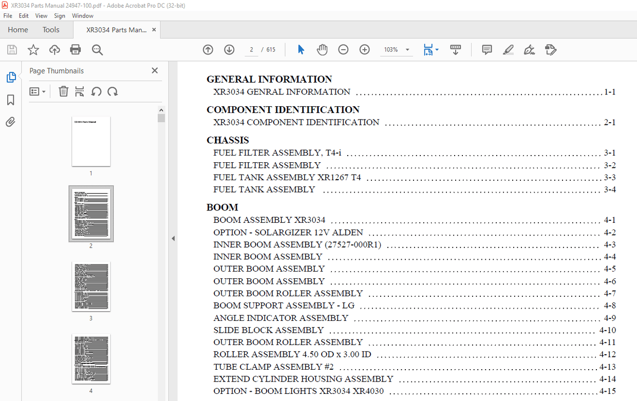
Task: Toggle the Page Thumbnails panel icon
Action: (x=11, y=78)
